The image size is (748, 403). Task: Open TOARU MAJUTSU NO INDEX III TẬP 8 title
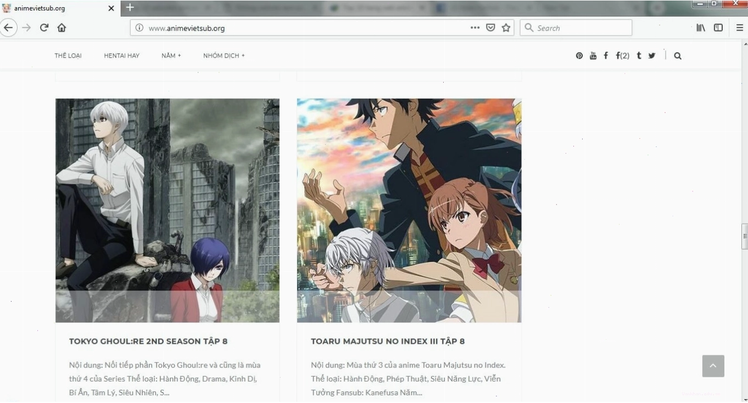coord(388,341)
